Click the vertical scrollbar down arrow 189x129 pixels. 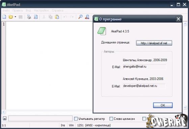(185, 107)
